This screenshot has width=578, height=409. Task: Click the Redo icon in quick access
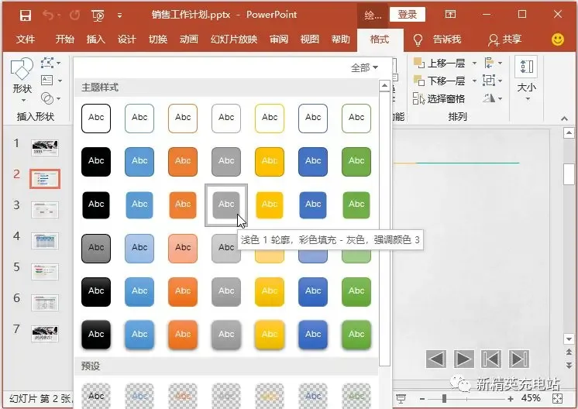point(75,15)
